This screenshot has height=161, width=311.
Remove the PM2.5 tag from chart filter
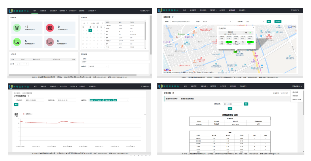coord(102,100)
